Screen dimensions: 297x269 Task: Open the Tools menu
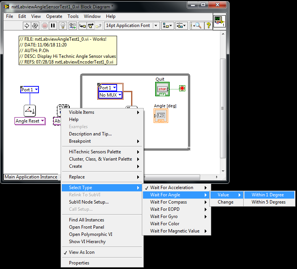73,16
